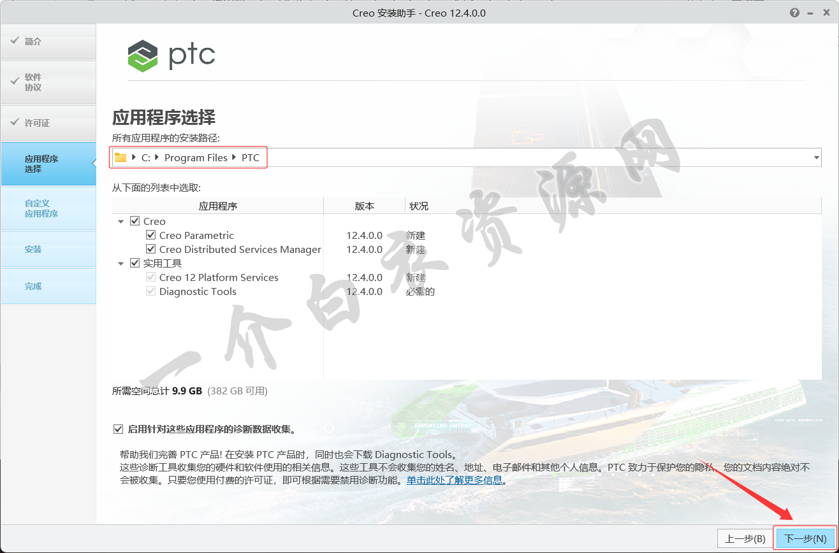This screenshot has height=553, width=839.
Task: Disable 启用针对这些应用程序的诊断数据收集 checkbox
Action: click(x=118, y=429)
